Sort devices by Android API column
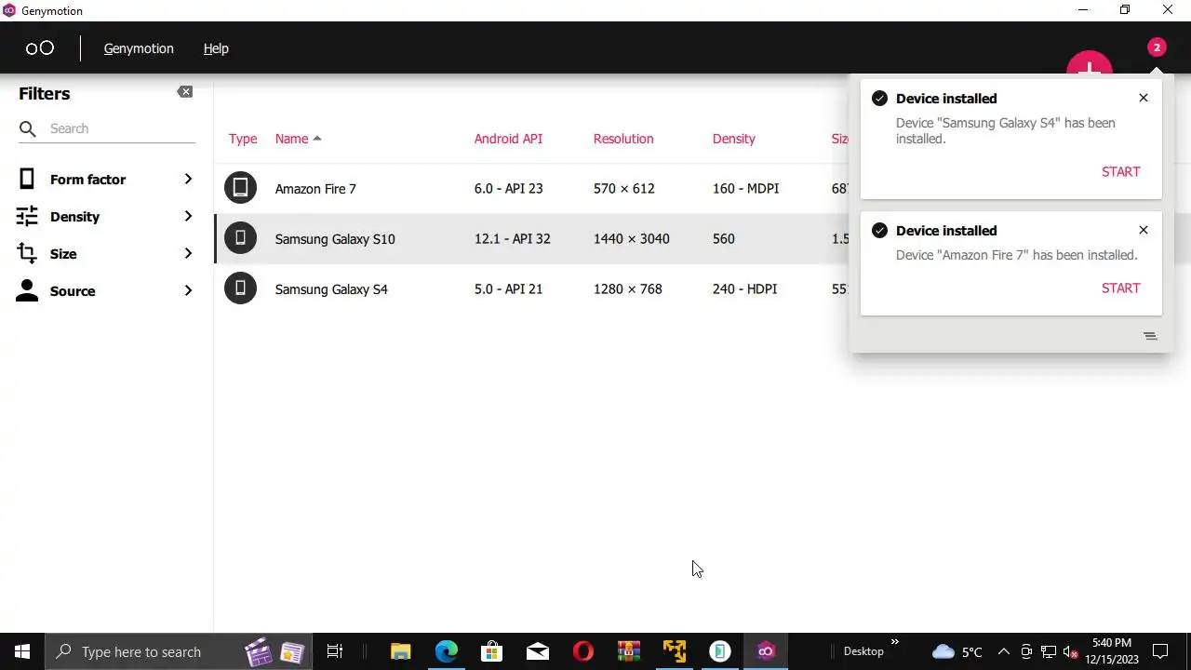This screenshot has height=670, width=1191. tap(508, 139)
